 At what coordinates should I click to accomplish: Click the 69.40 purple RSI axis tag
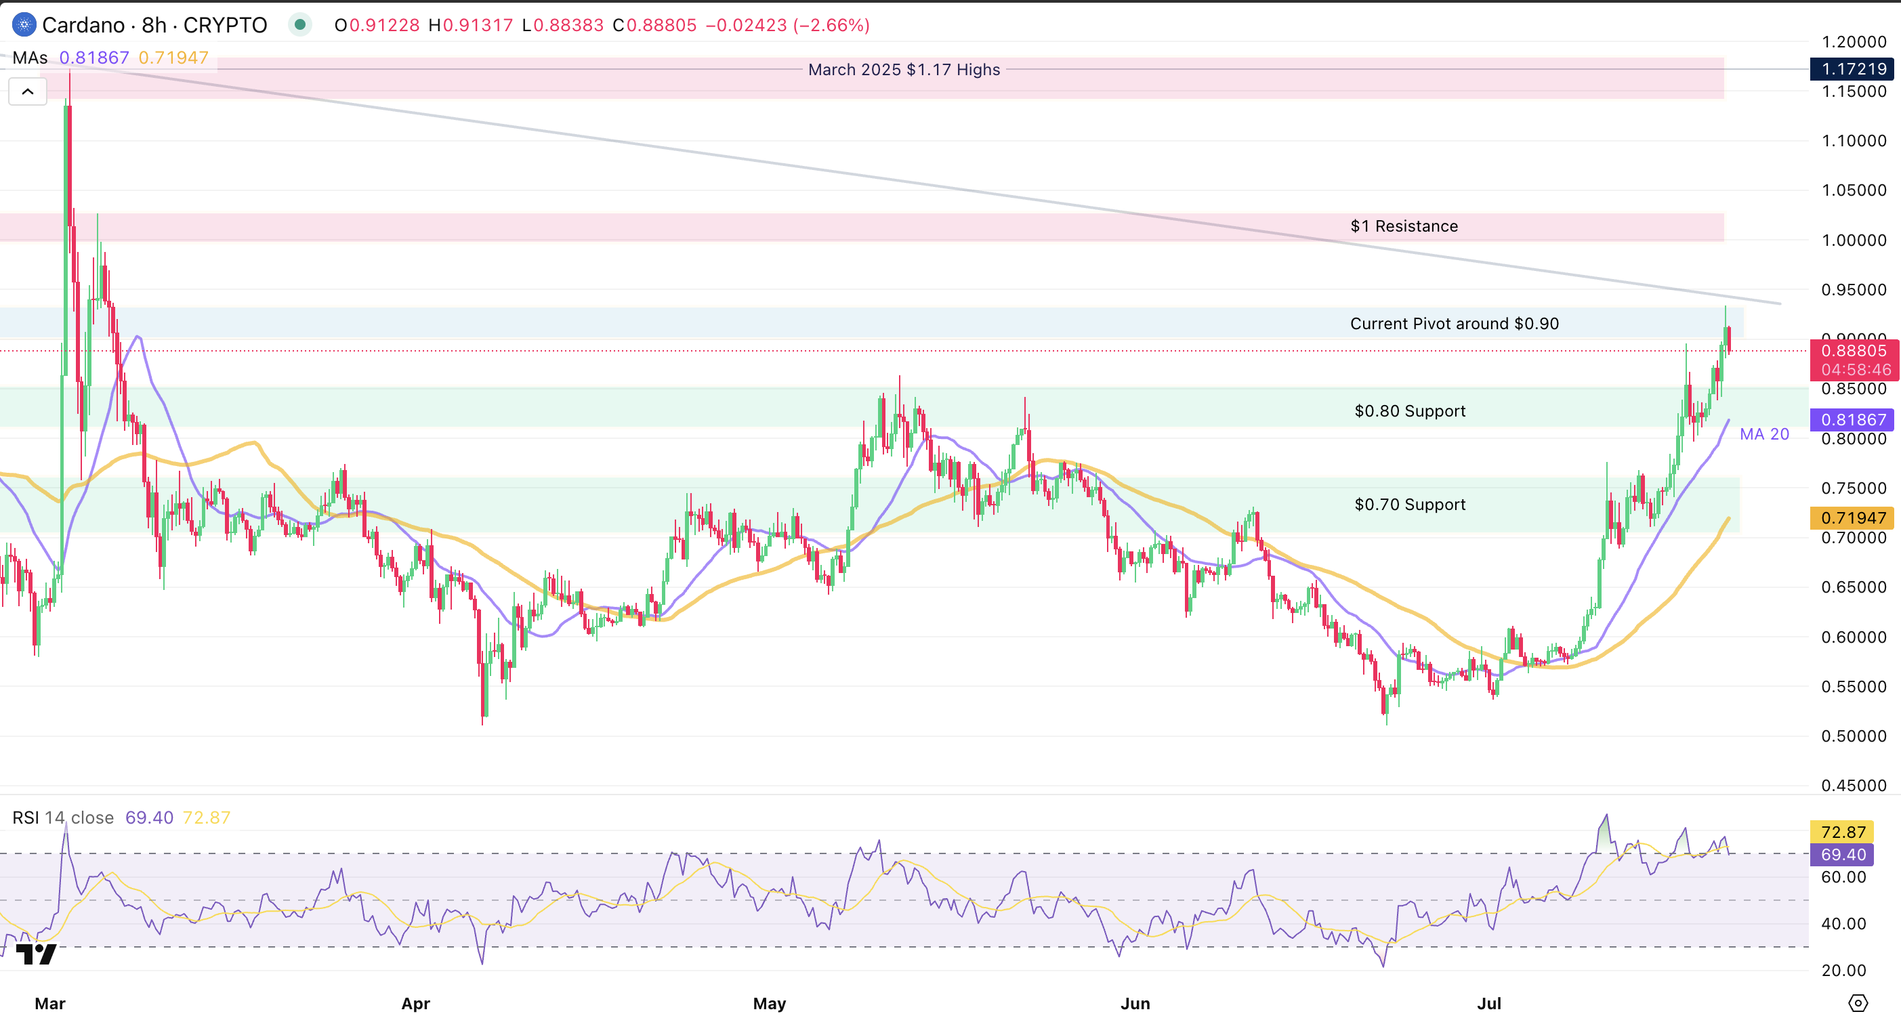pyautogui.click(x=1842, y=854)
